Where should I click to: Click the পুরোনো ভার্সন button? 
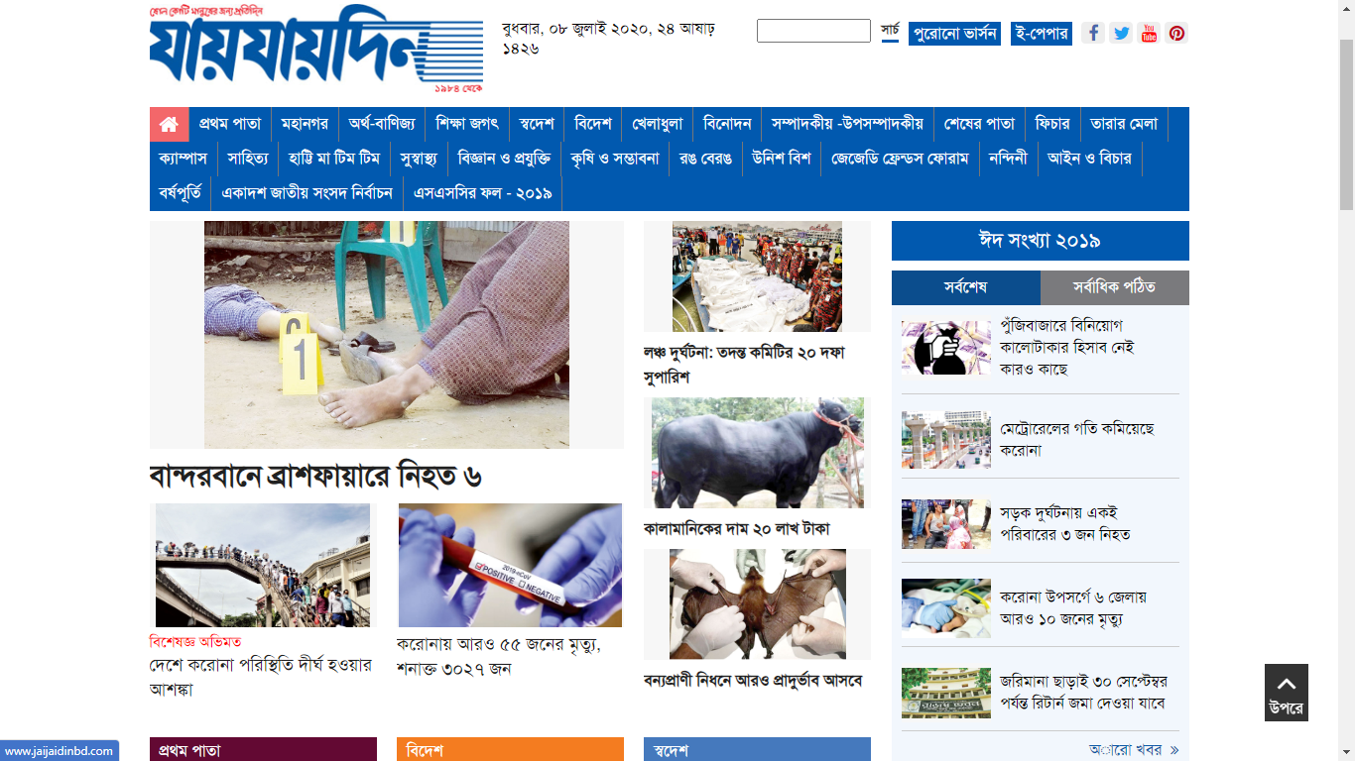[x=954, y=34]
